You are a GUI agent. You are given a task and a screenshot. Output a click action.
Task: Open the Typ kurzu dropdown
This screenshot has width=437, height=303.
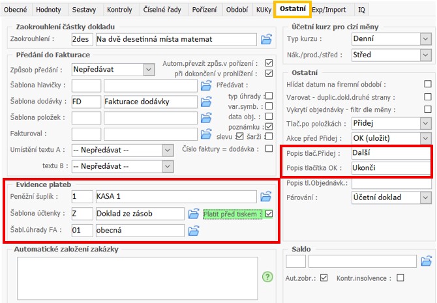coord(425,40)
